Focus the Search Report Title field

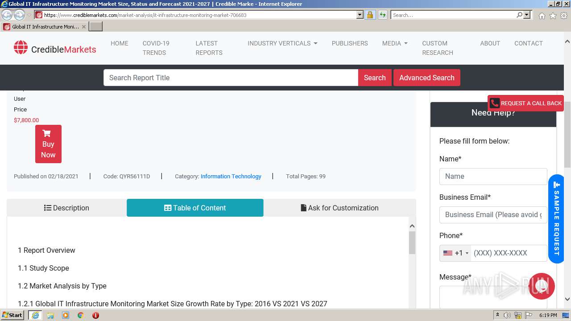point(231,78)
